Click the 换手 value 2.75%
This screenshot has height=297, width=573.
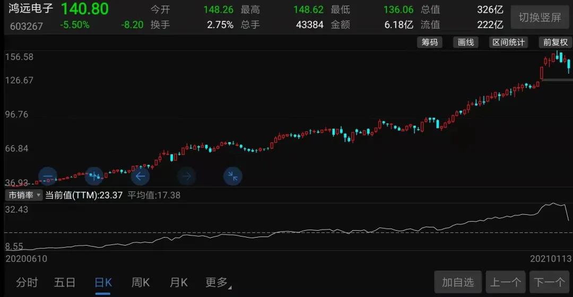point(220,25)
